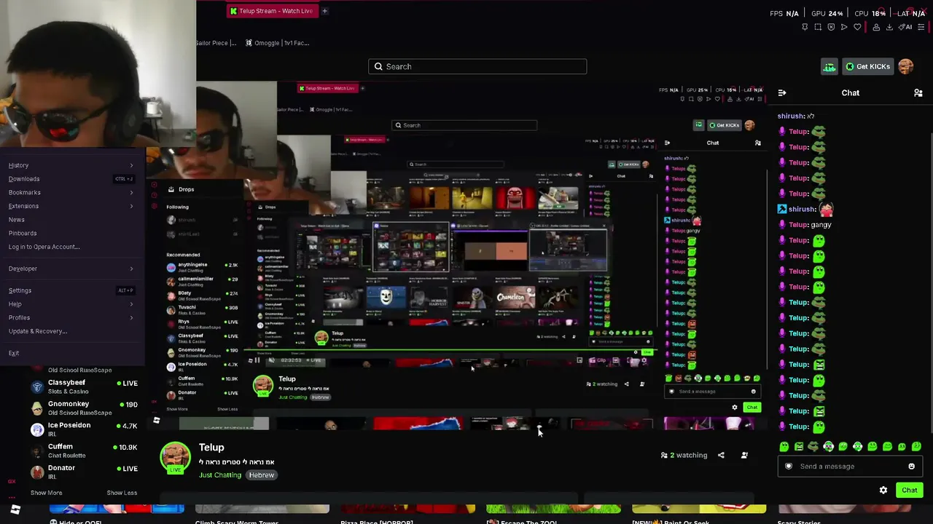Image resolution: width=933 pixels, height=524 pixels.
Task: Click the Hebrew language tag
Action: [262, 475]
